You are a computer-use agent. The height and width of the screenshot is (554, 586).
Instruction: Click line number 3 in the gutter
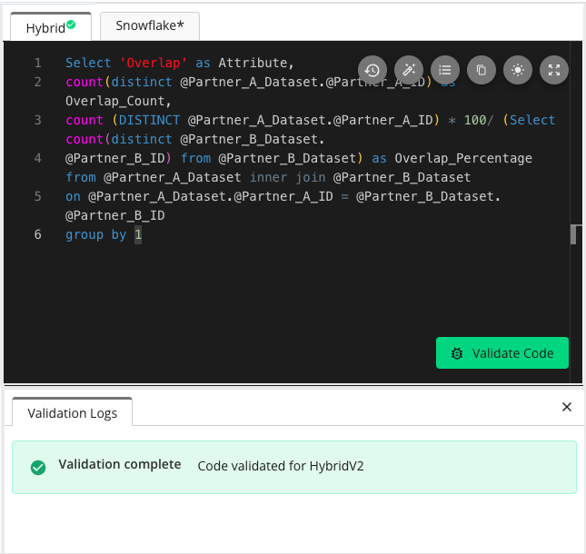click(38, 120)
